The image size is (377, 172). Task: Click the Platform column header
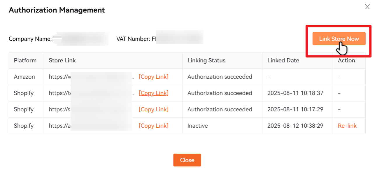click(x=25, y=60)
